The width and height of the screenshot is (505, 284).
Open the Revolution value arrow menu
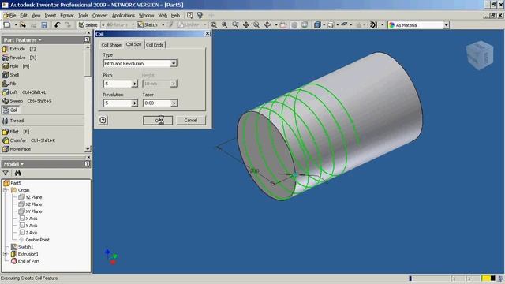pos(135,103)
